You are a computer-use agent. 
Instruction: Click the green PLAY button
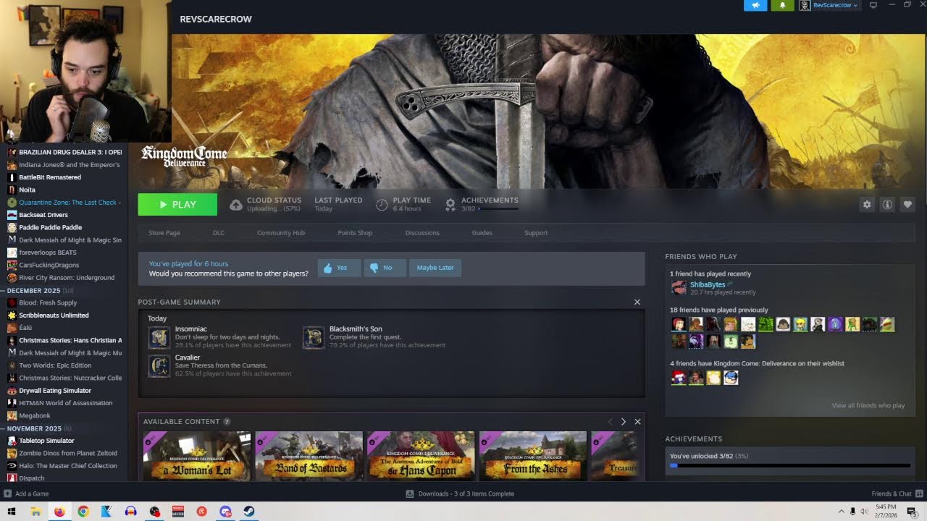pyautogui.click(x=177, y=205)
